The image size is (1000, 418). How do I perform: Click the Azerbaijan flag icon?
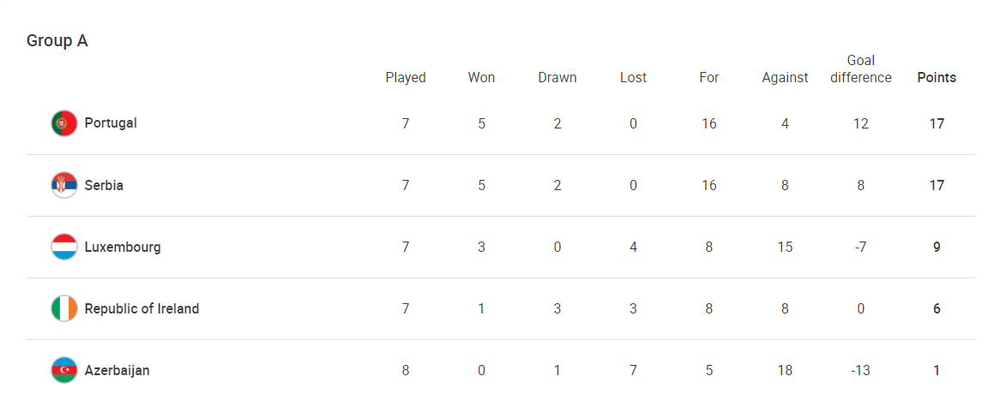64,370
